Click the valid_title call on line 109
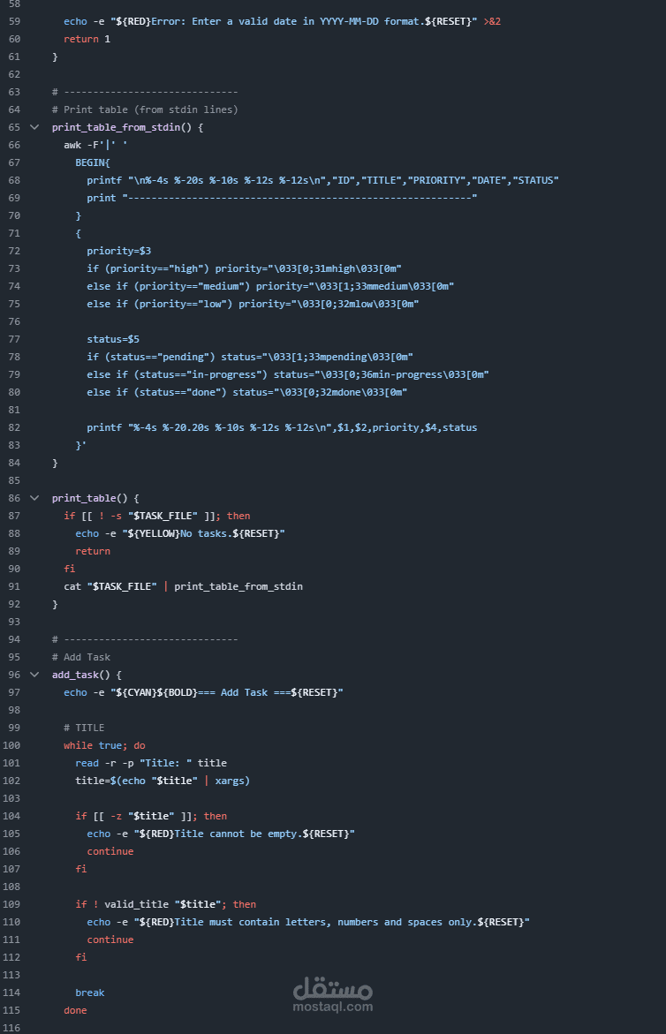The image size is (666, 1034). pyautogui.click(x=139, y=904)
